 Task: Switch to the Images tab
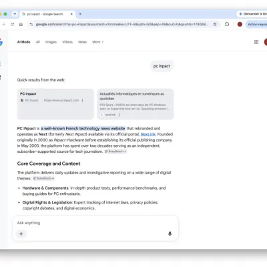click(x=51, y=42)
